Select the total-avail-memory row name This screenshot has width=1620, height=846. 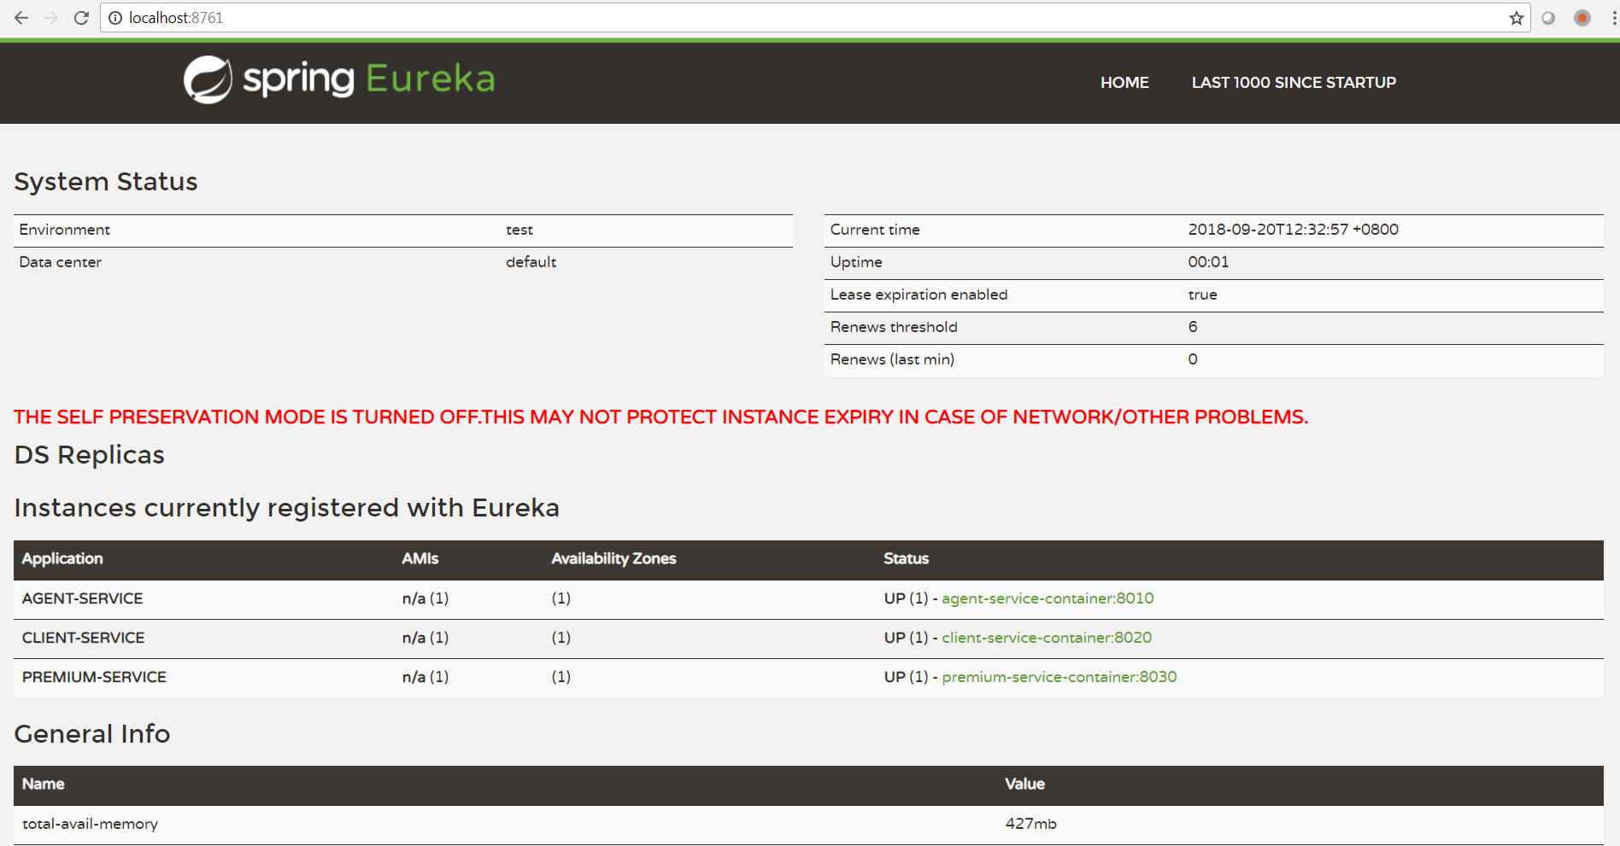pos(90,824)
